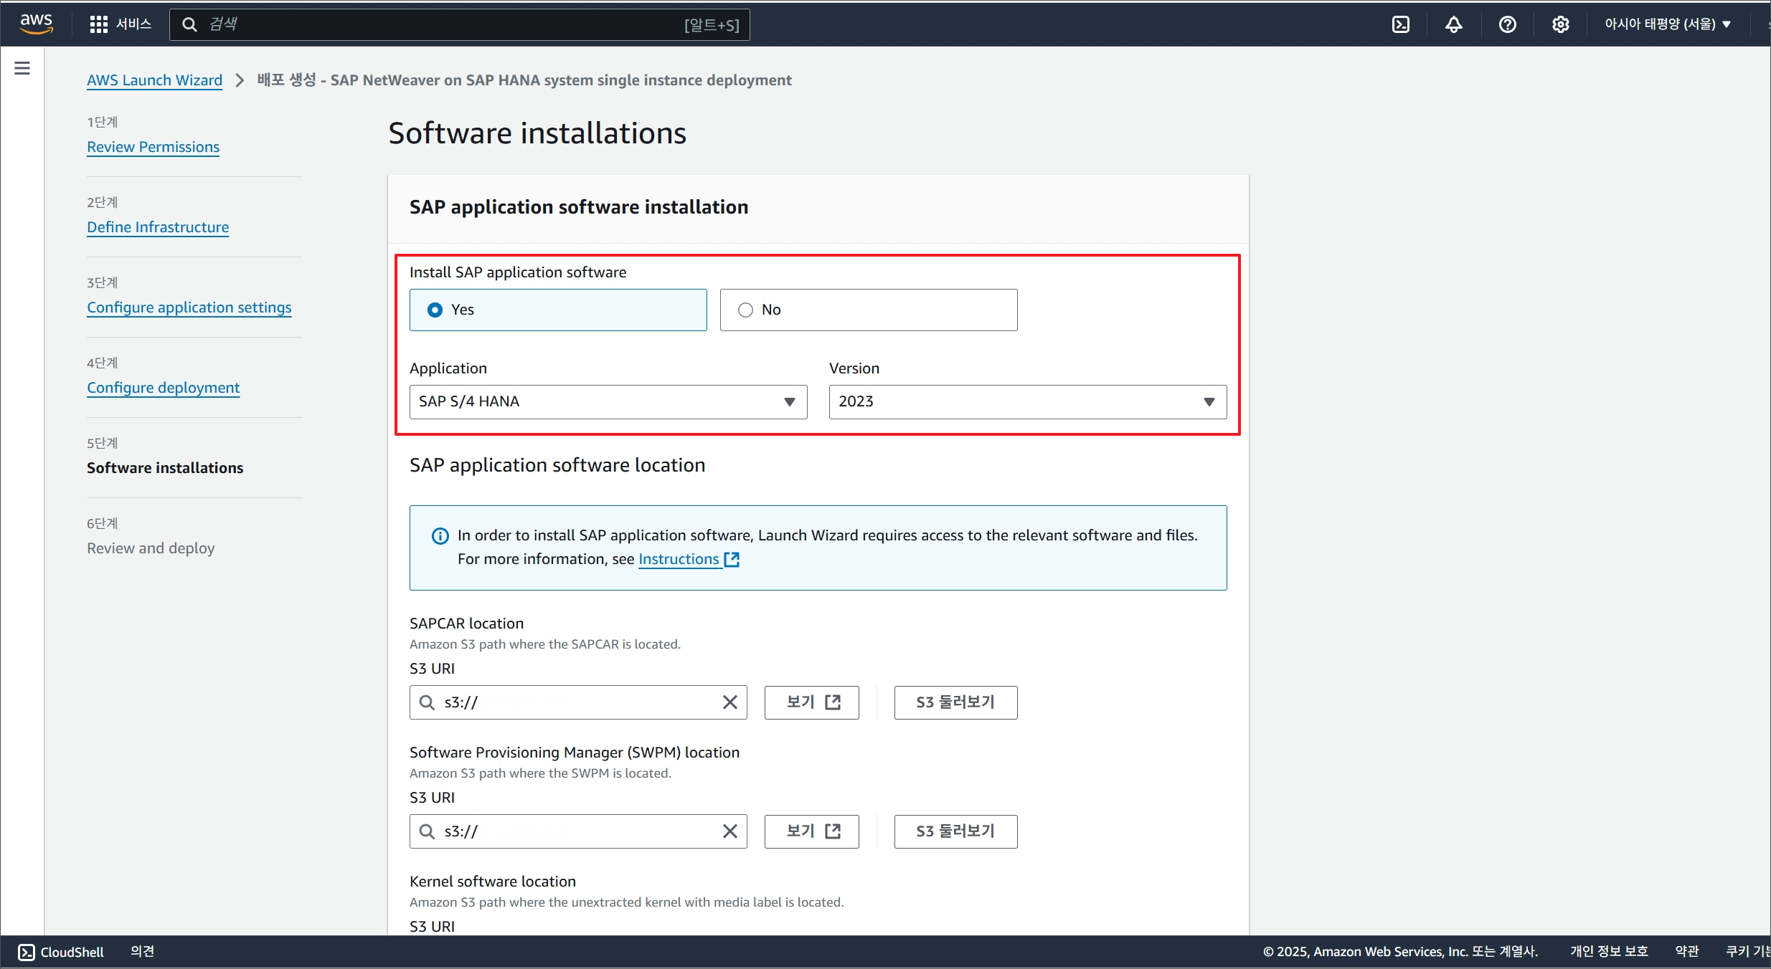
Task: Click 의견 feedback in the footer
Action: 142,951
